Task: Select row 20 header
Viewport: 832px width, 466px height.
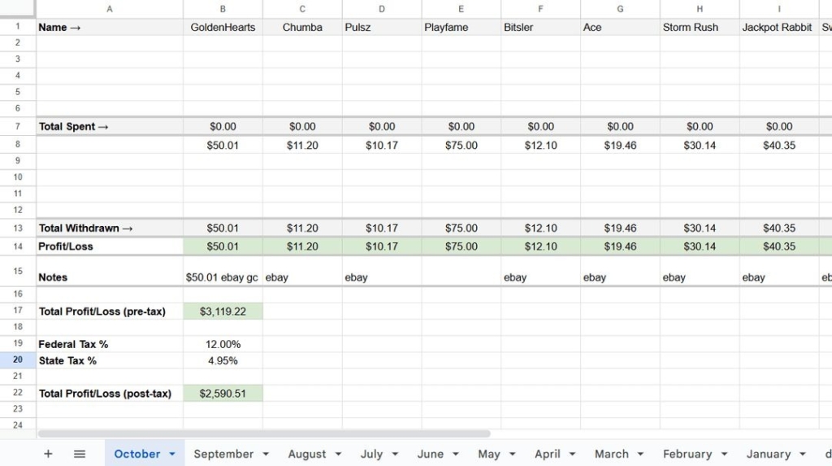Action: (x=18, y=360)
